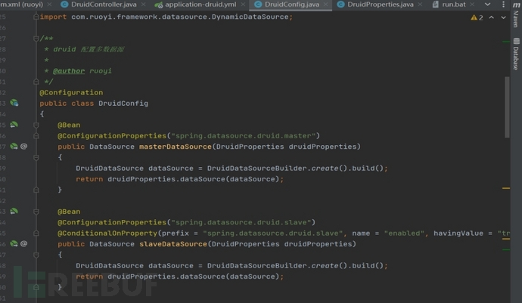The width and height of the screenshot is (522, 303).
Task: Close the DruidConfig.java tab
Action: pos(325,5)
